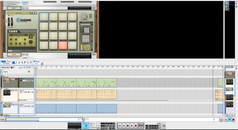Toggle the Click checkbox in transport
The height and width of the screenshot is (130, 238).
click(91, 123)
